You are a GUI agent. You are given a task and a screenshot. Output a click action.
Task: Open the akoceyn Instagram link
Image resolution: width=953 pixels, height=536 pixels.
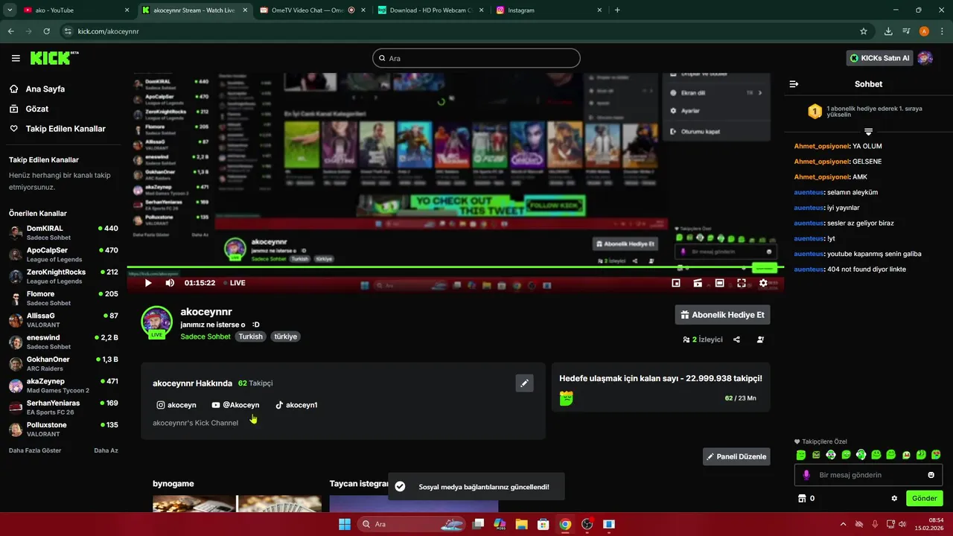pos(176,405)
